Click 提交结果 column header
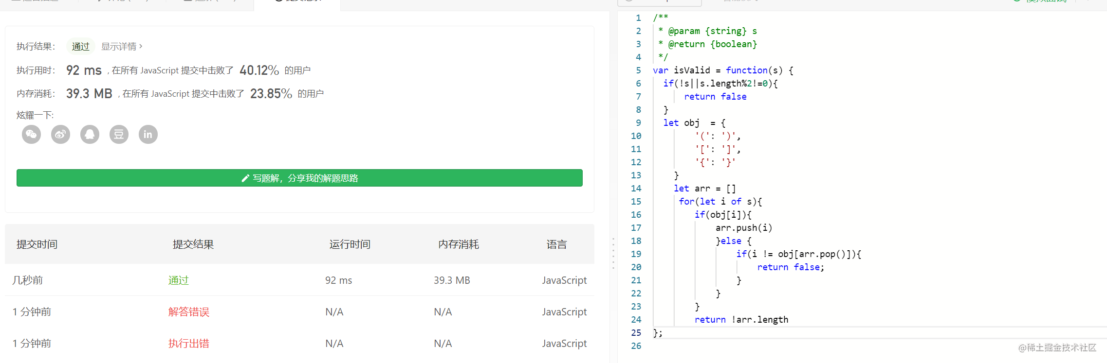This screenshot has width=1107, height=363. click(193, 244)
